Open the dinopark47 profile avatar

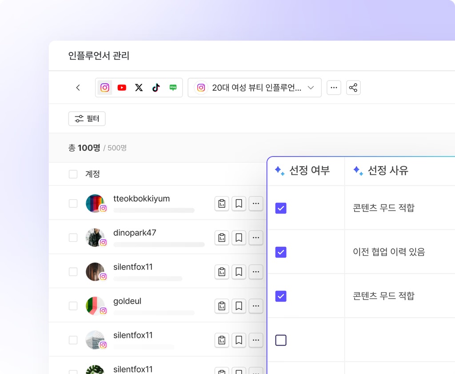tap(95, 237)
